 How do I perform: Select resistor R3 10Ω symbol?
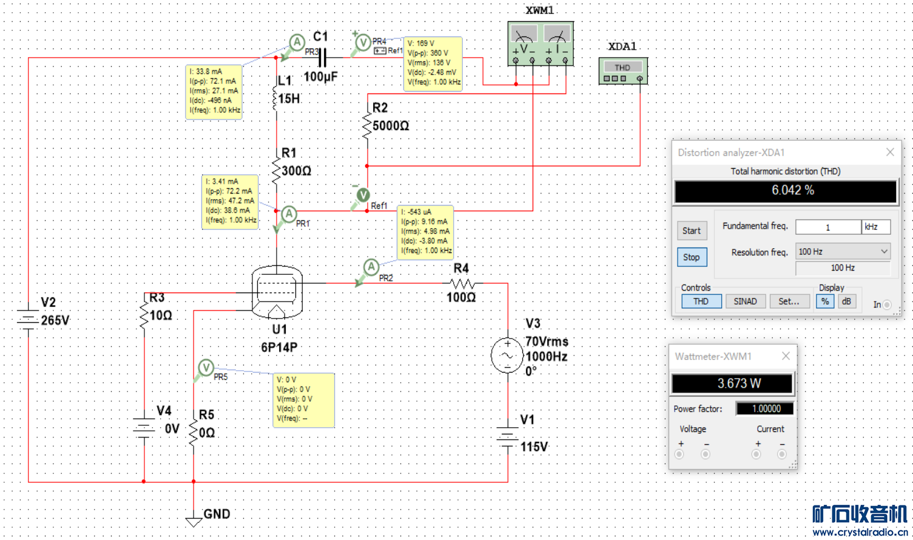tap(144, 316)
